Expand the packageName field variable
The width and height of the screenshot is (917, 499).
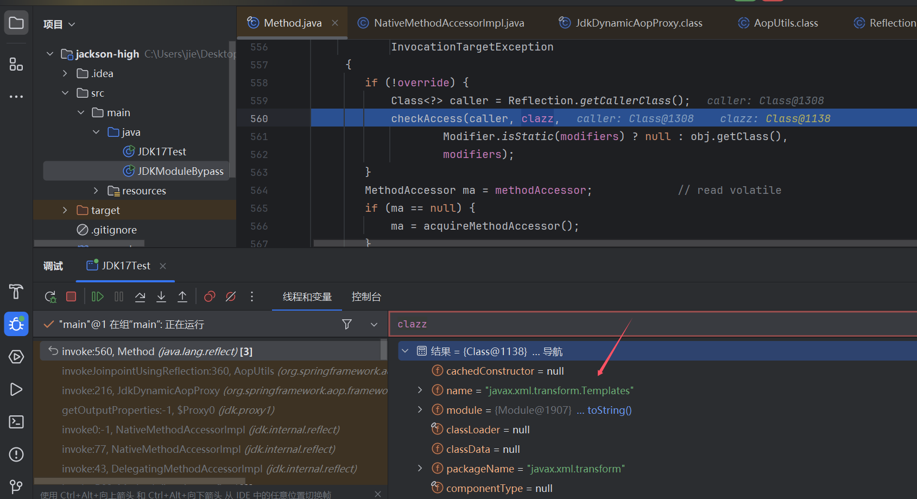(x=420, y=469)
